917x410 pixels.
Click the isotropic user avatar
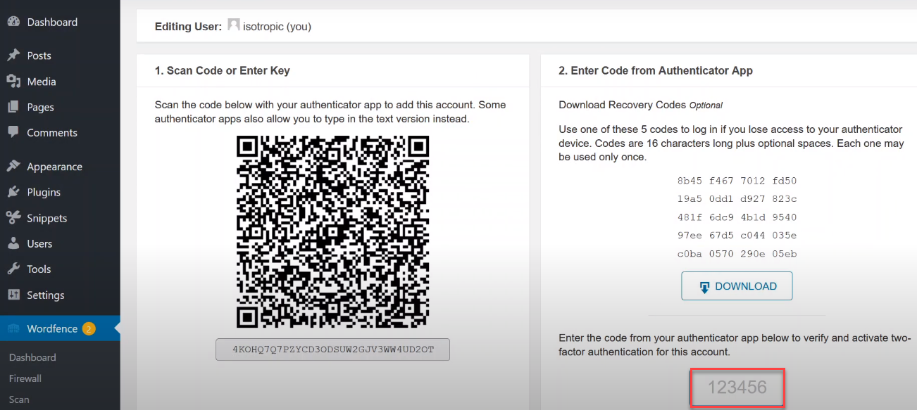pyautogui.click(x=234, y=26)
